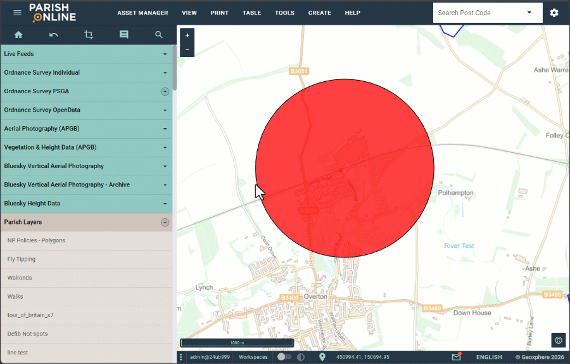Toggle the NP Policies - Polygons layer
The width and height of the screenshot is (570, 364).
tap(36, 240)
